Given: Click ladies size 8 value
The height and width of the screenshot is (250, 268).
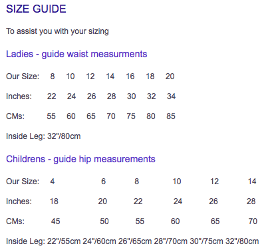Looking at the screenshot, I should pos(53,76).
